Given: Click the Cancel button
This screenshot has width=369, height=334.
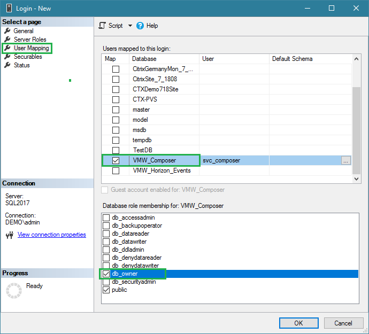Looking at the screenshot, I should click(343, 323).
